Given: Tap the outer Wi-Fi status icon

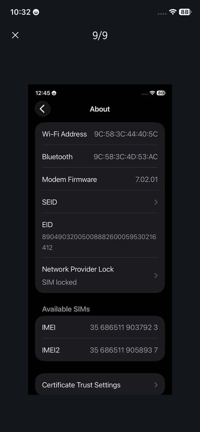Looking at the screenshot, I should pos(173,12).
